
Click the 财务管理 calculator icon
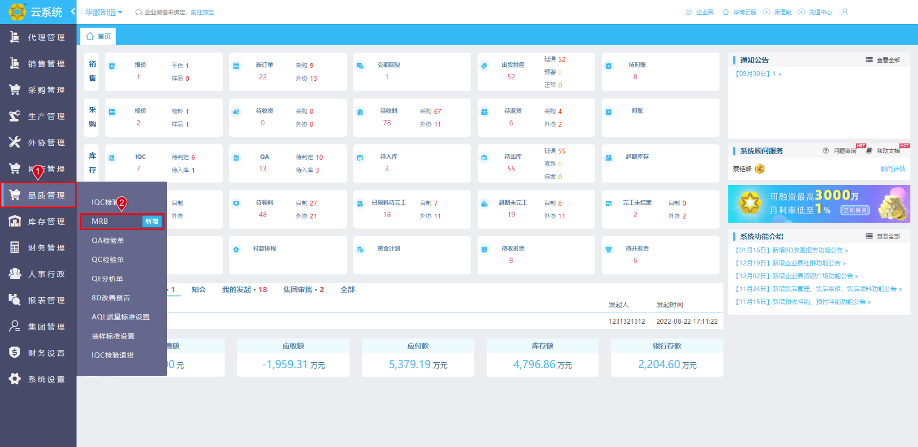point(14,247)
